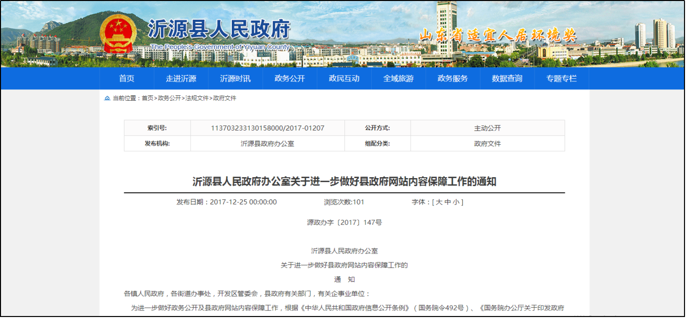Open the 走进沂源 navigation menu item
Viewport: 686px width, 318px height.
(181, 78)
